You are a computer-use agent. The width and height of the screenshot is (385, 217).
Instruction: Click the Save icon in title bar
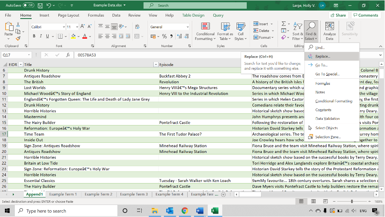pos(40,5)
